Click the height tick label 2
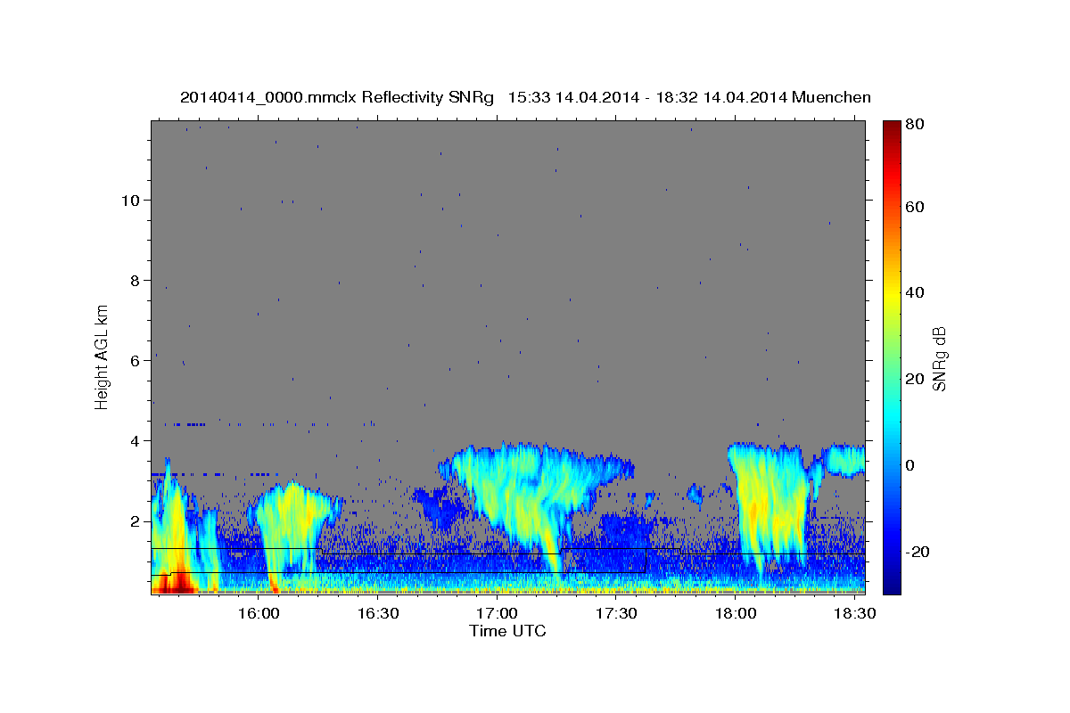Image resolution: width=1070 pixels, height=713 pixels. click(135, 521)
